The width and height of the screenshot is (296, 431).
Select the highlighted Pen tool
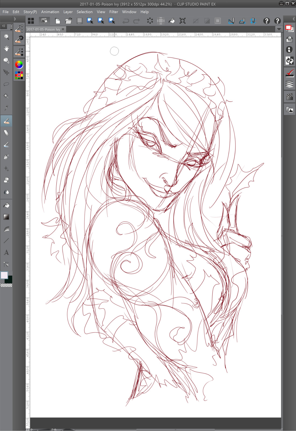click(x=6, y=121)
